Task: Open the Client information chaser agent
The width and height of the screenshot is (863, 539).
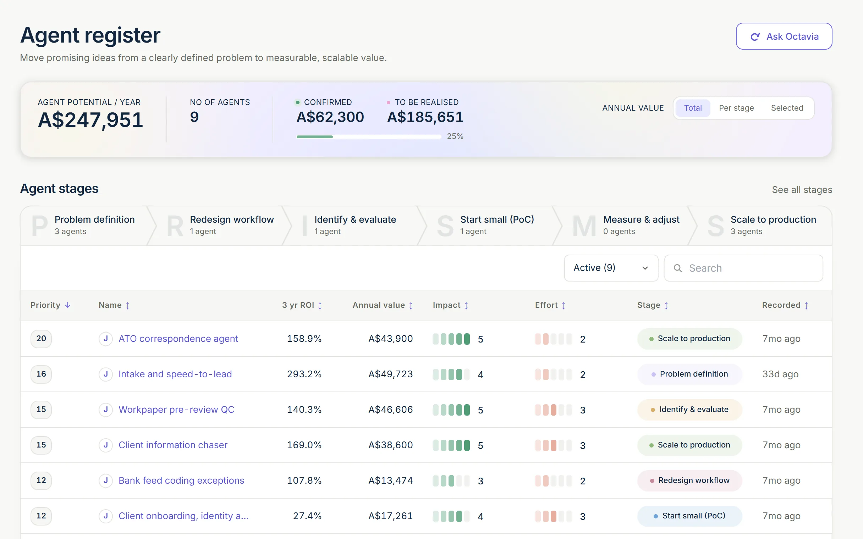Action: coord(172,445)
